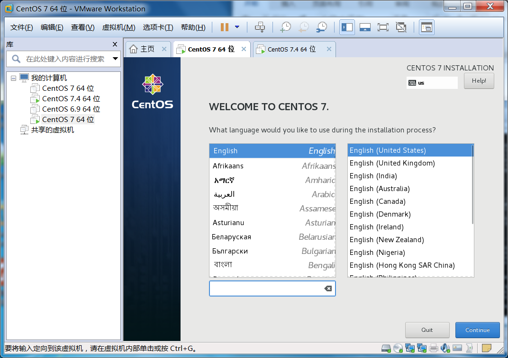508x358 pixels.
Task: Revert to snapshot using the clock-arrow icon
Action: [x=304, y=27]
